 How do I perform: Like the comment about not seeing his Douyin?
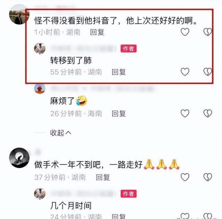[185, 32]
